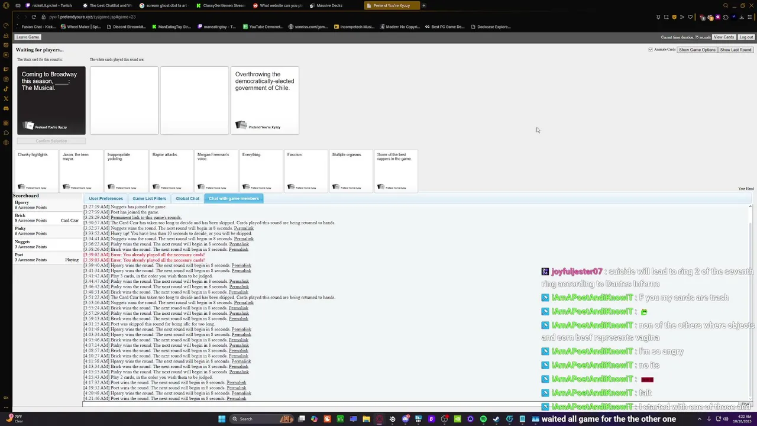Show hidden system tray icons

pyautogui.click(x=699, y=419)
